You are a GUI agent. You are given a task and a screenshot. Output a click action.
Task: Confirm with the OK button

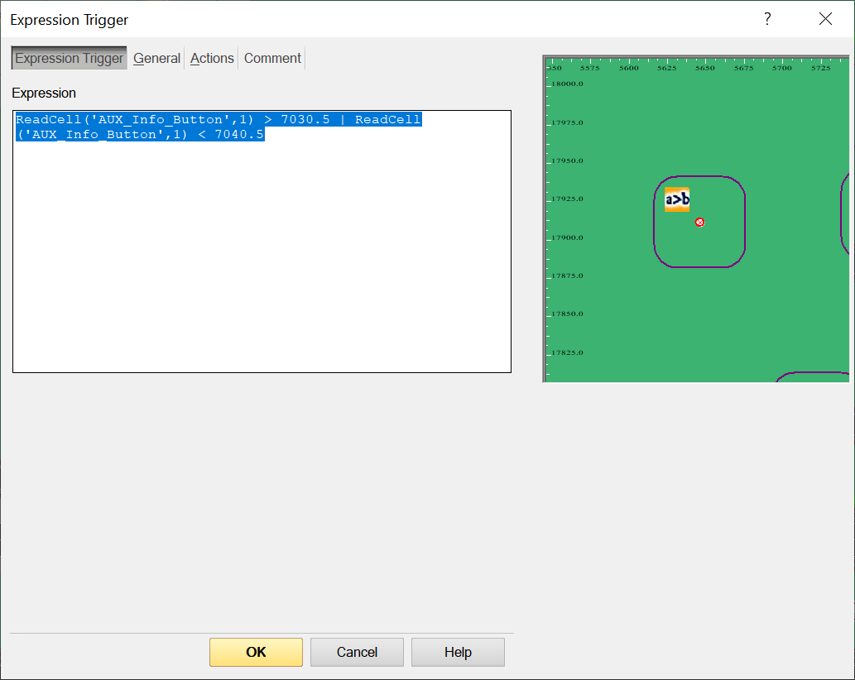(256, 652)
